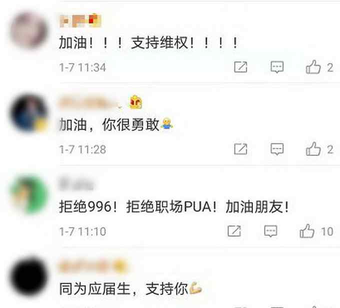Open the username above "加油，你很勇敢"
The height and width of the screenshot is (308, 340).
pos(89,103)
